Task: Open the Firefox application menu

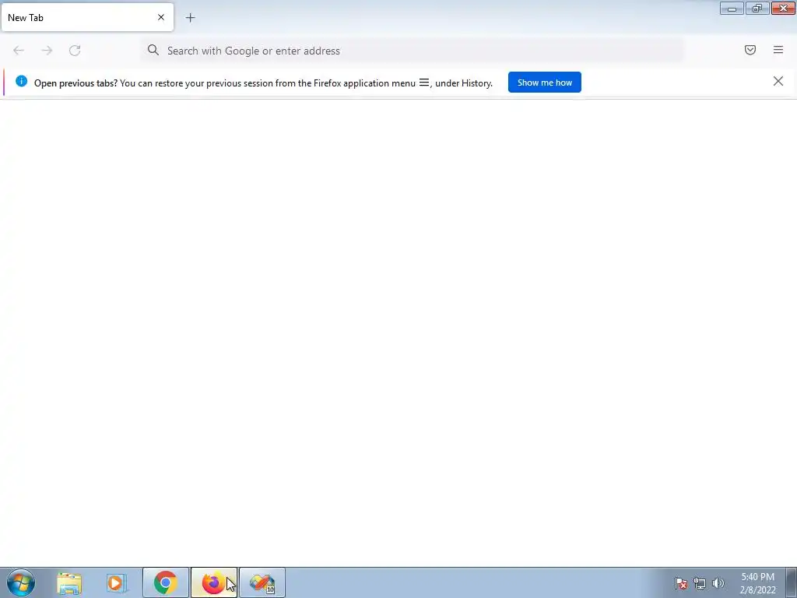Action: coord(778,50)
